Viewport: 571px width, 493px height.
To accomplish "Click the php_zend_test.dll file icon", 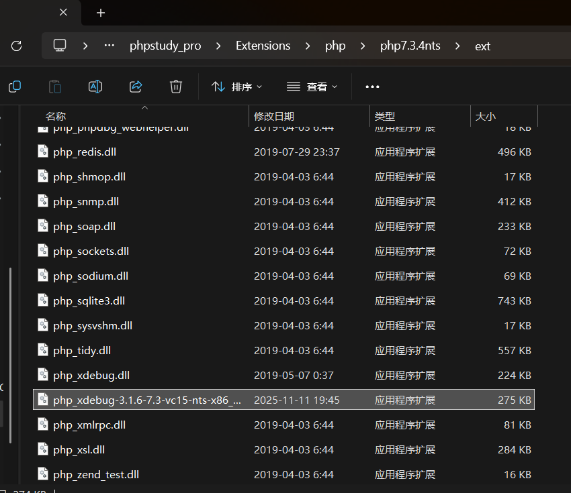I will (x=43, y=474).
